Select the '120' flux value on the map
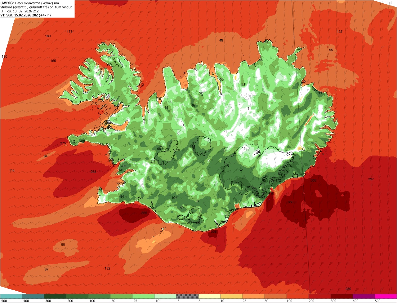The image size is (397, 303). point(303,81)
